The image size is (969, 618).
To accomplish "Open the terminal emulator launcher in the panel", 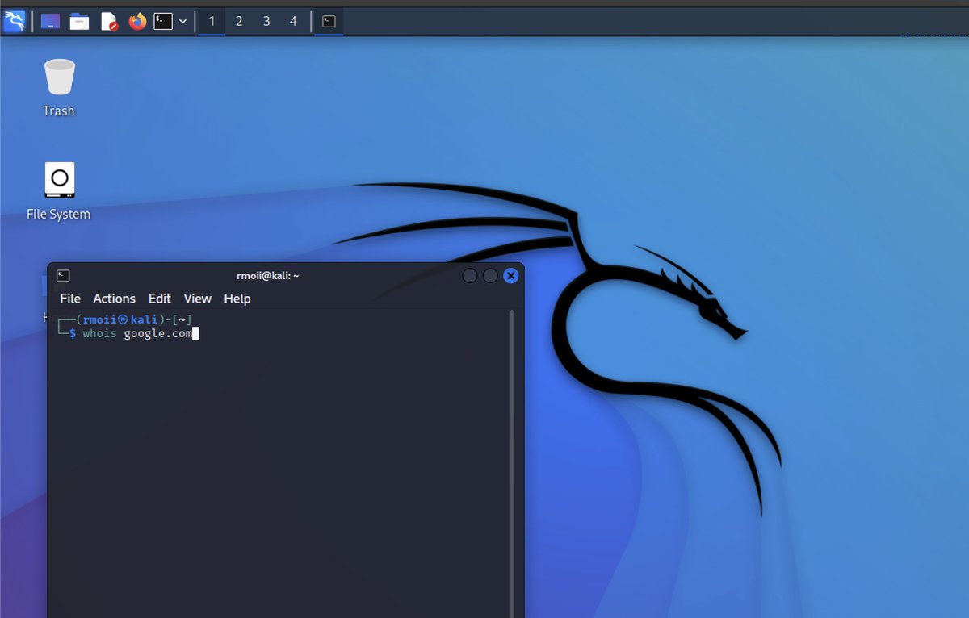I will click(x=164, y=22).
